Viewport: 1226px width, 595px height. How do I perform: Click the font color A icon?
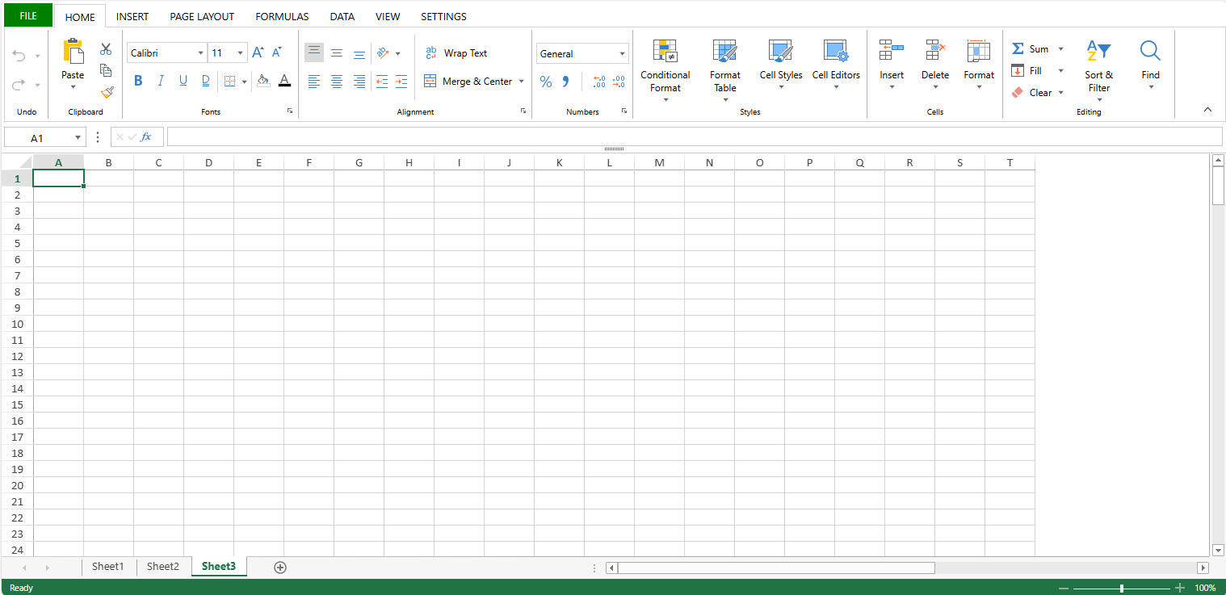coord(284,81)
